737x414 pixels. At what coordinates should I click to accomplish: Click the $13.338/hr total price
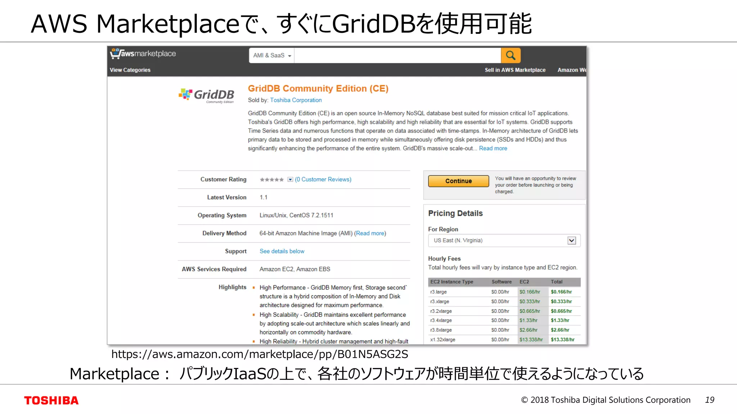point(562,340)
